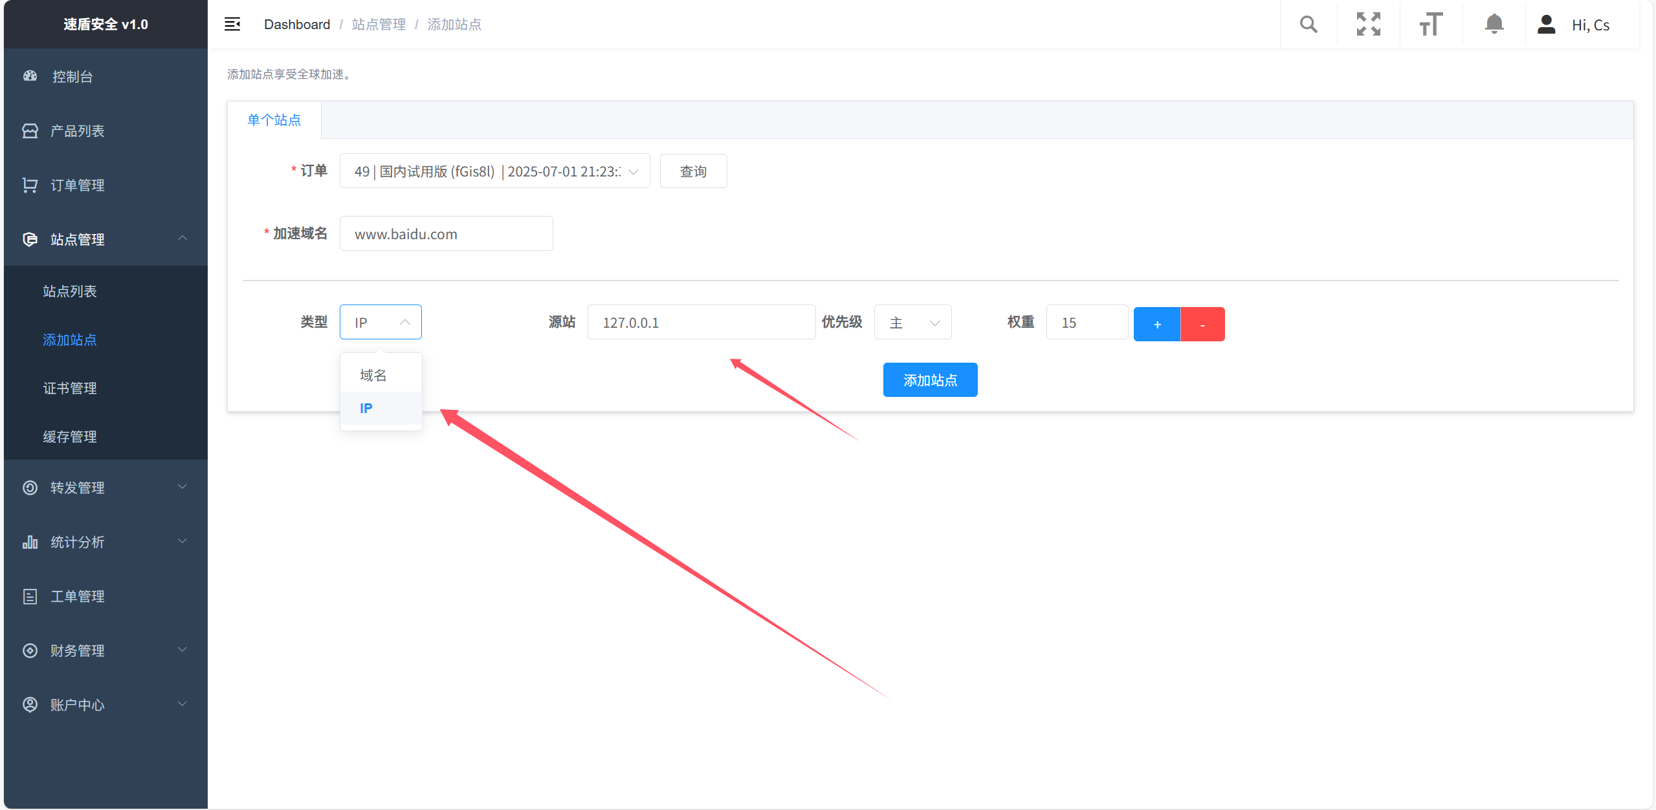This screenshot has width=1656, height=810.
Task: Click the blue 添加站点 button
Action: (x=930, y=380)
